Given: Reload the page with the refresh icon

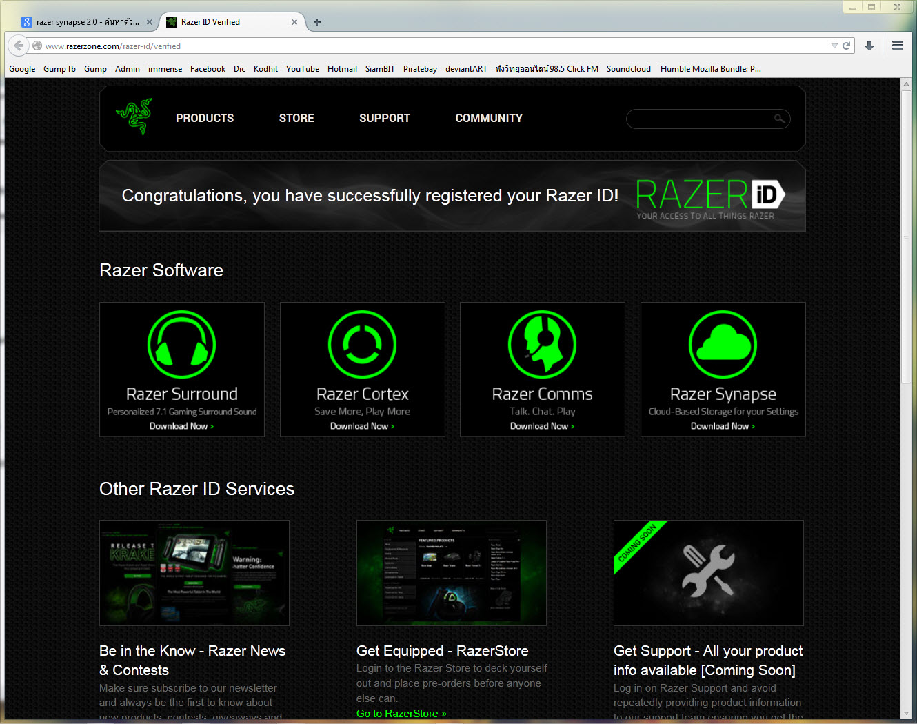Looking at the screenshot, I should (x=846, y=46).
